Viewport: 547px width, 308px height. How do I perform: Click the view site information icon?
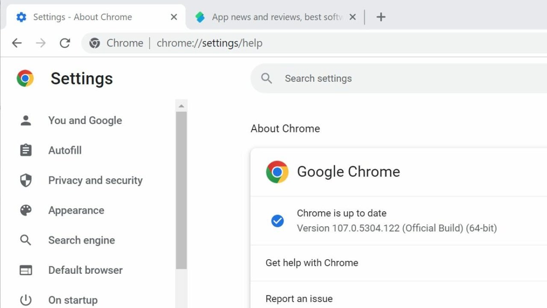[94, 43]
